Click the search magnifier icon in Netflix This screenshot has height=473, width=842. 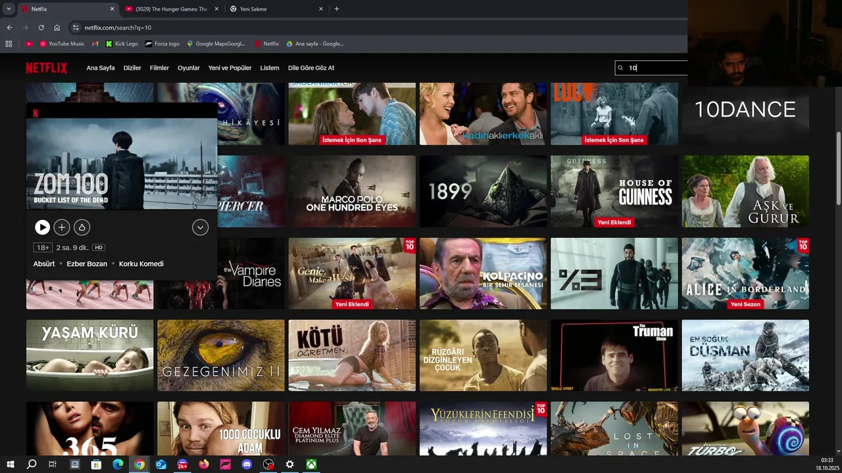[620, 68]
